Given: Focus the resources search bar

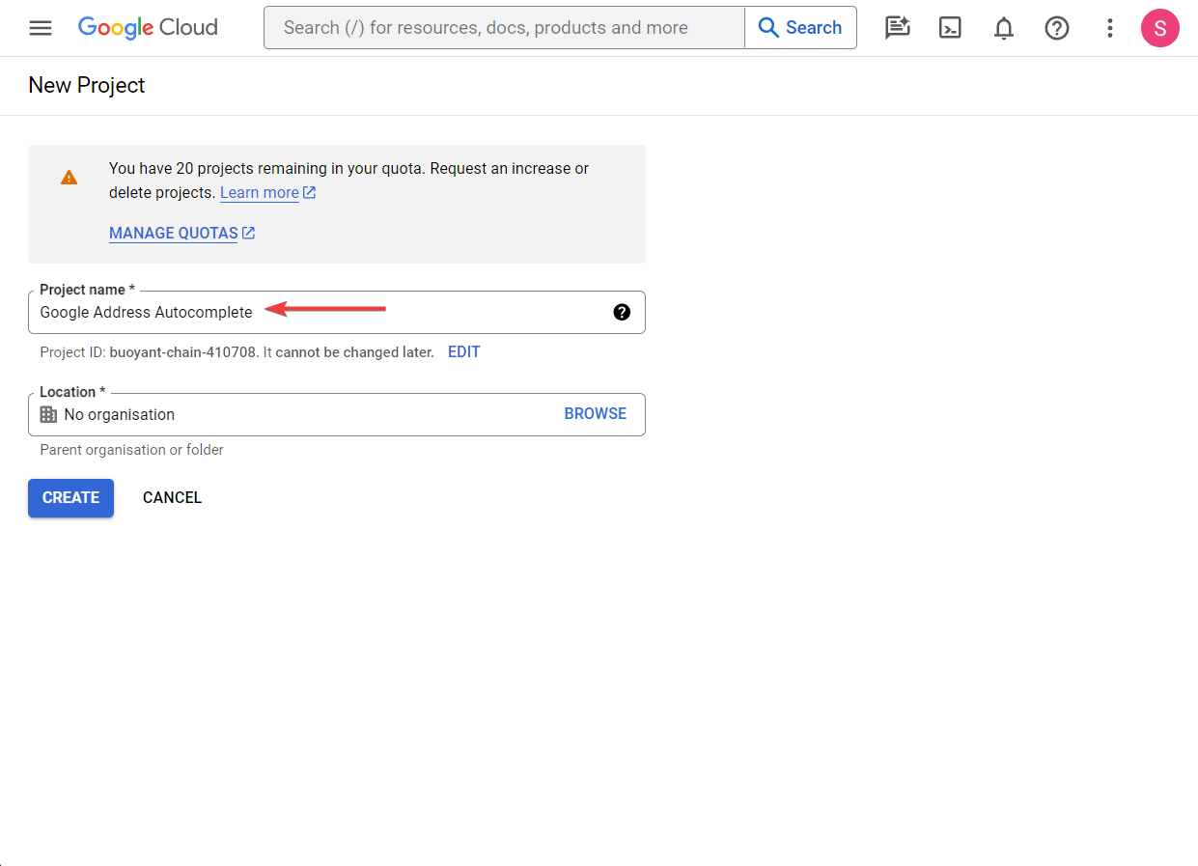Looking at the screenshot, I should [504, 28].
